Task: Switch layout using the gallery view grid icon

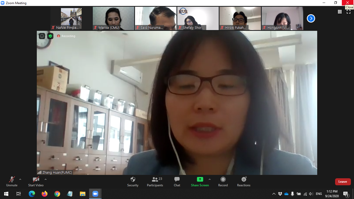Action: pyautogui.click(x=340, y=12)
